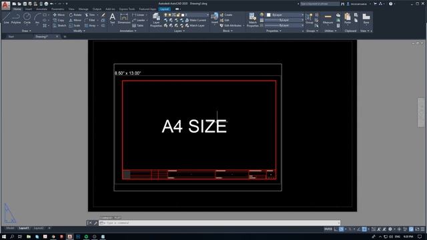The width and height of the screenshot is (427, 240).
Task: Expand the Layers panel
Action: point(179,31)
